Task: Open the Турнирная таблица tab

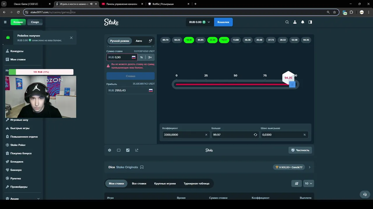Action: [196, 183]
